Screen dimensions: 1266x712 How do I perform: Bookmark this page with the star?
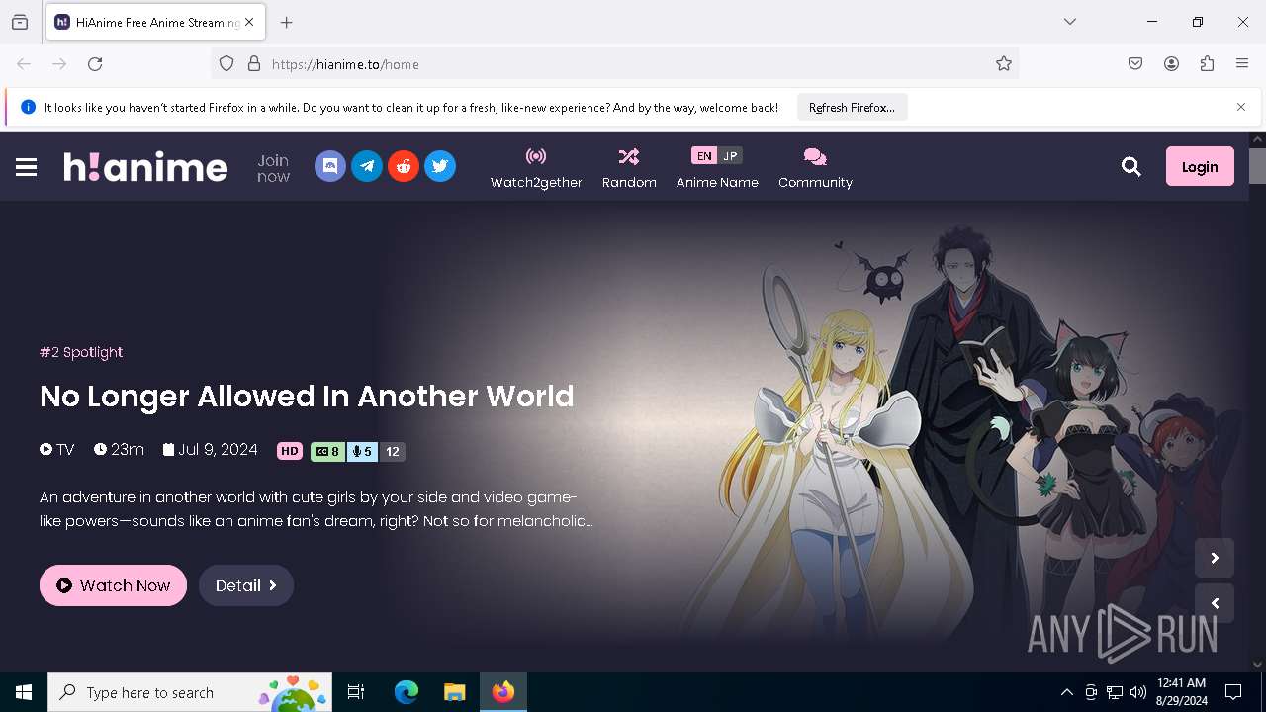(x=1004, y=64)
